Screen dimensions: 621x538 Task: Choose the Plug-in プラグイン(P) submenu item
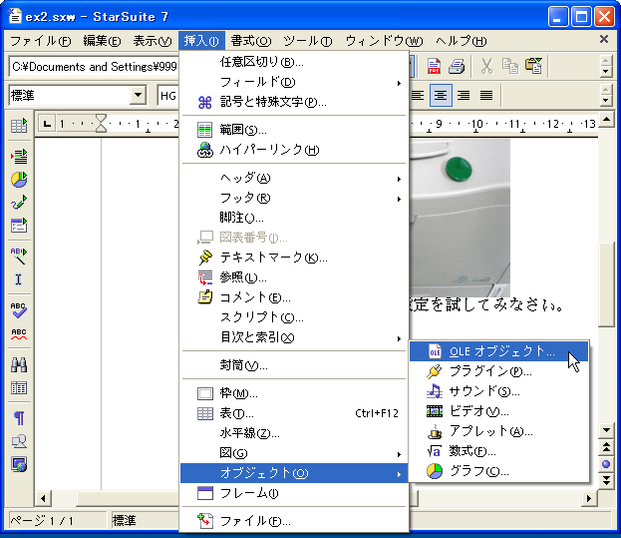click(x=498, y=371)
